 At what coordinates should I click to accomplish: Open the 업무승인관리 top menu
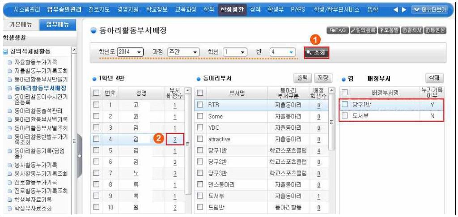click(64, 10)
